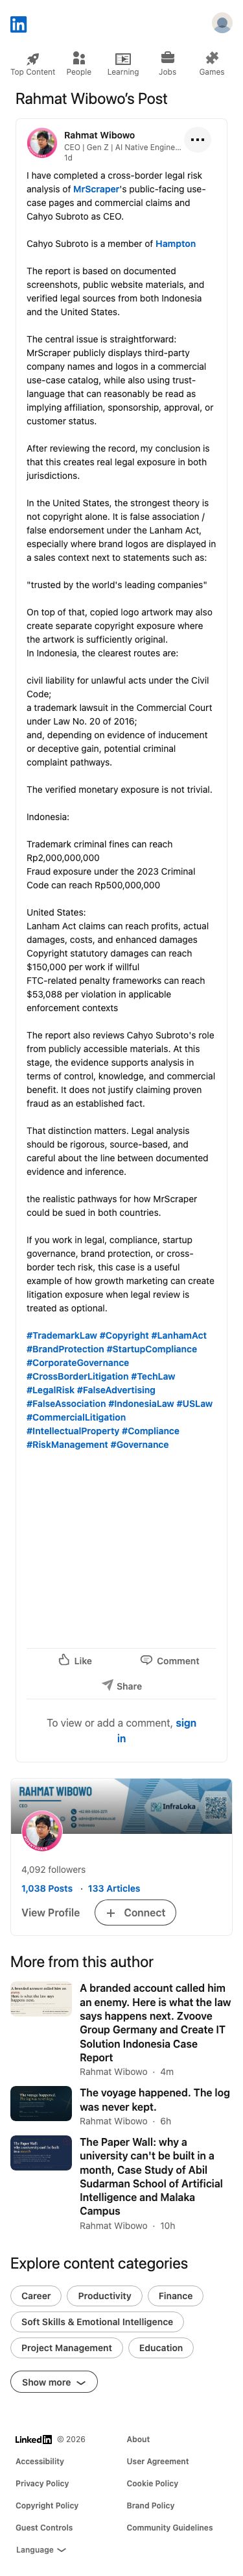Open the Learning video icon
Image resolution: width=243 pixels, height=2576 pixels.
(x=124, y=59)
